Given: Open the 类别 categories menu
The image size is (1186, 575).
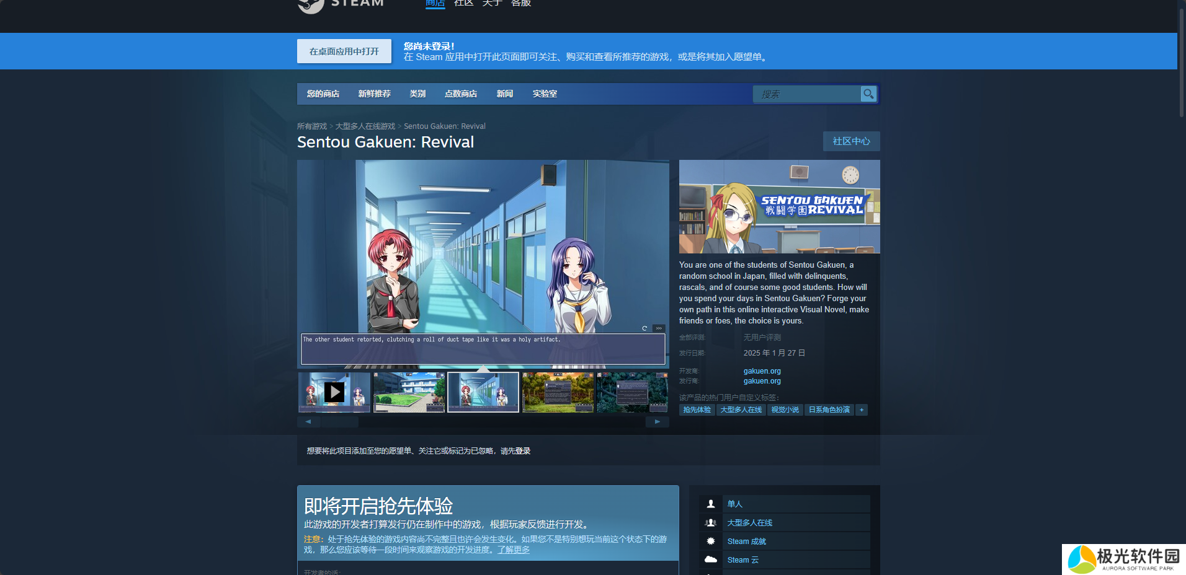Looking at the screenshot, I should (417, 94).
